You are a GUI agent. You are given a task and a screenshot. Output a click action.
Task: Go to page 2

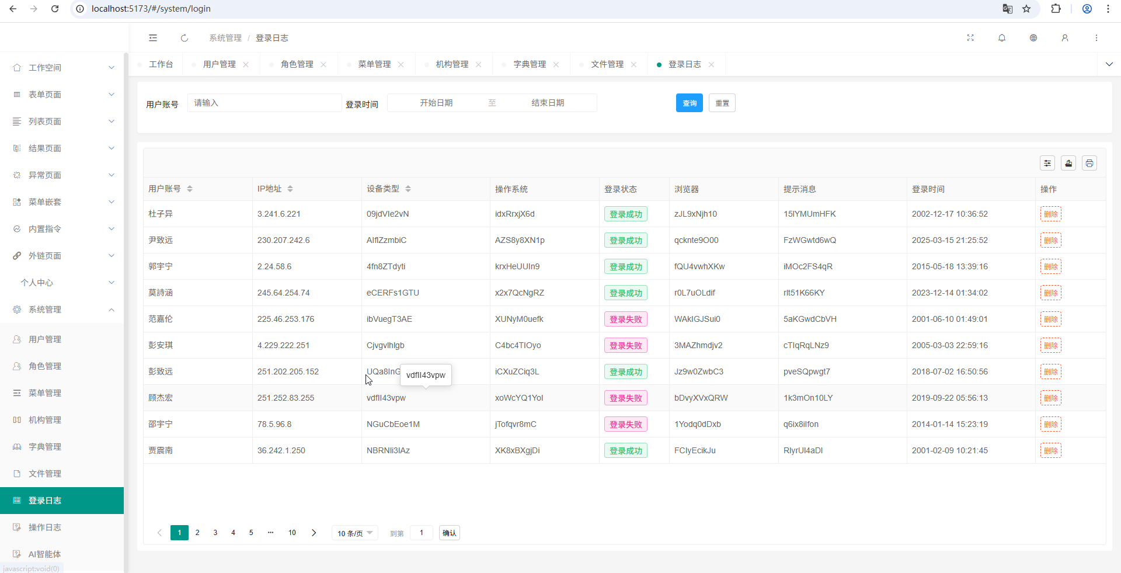coord(197,533)
